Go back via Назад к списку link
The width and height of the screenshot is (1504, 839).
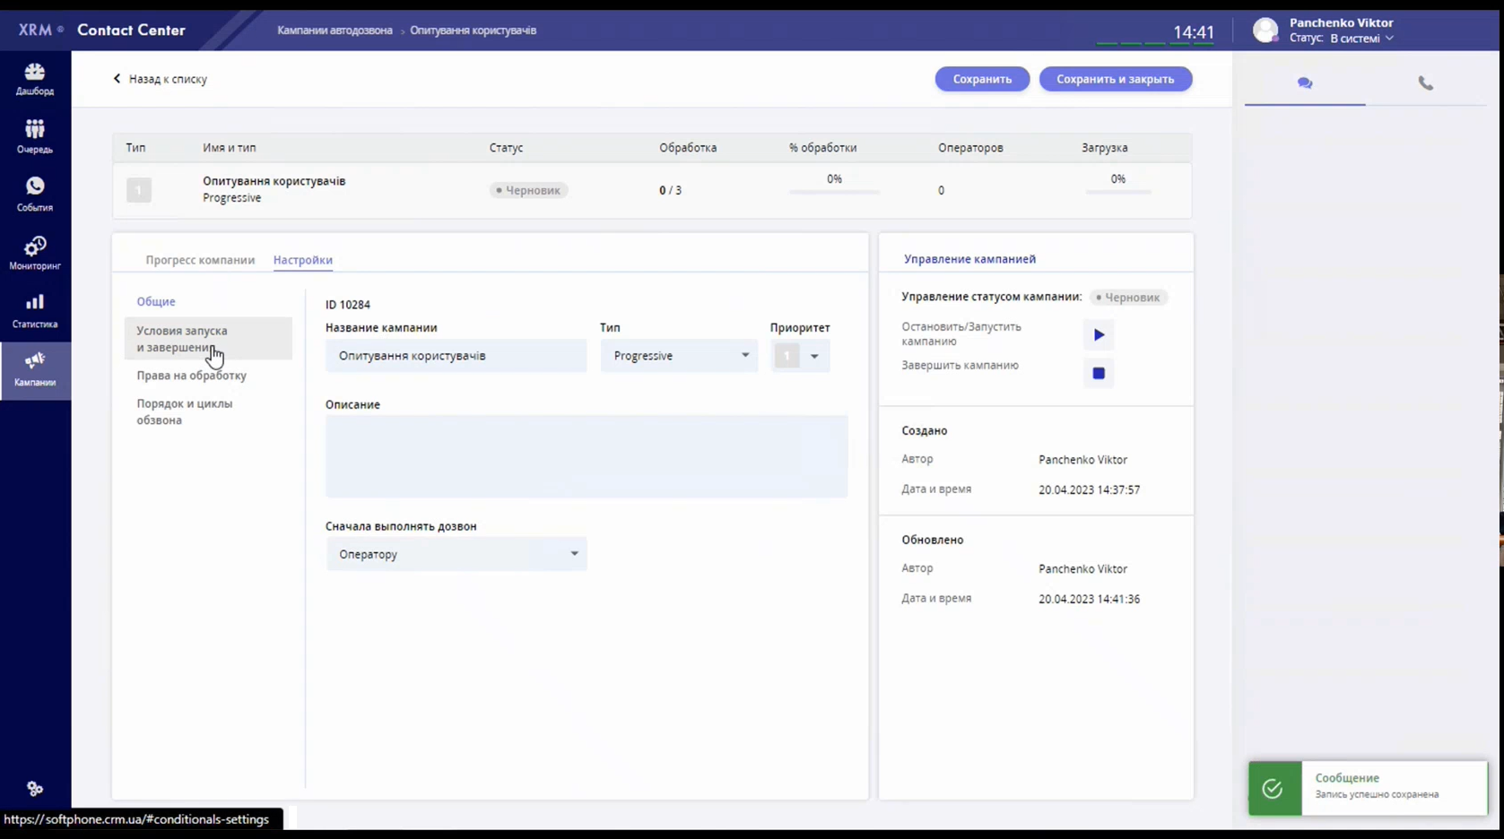pyautogui.click(x=168, y=79)
